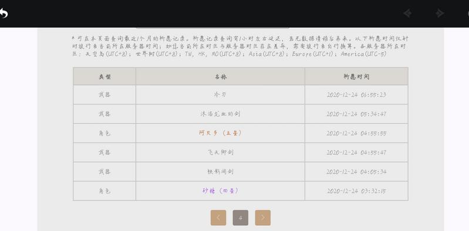469x231 pixels.
Task: Select the 砂糖（四星） character entry
Action: coord(220,191)
